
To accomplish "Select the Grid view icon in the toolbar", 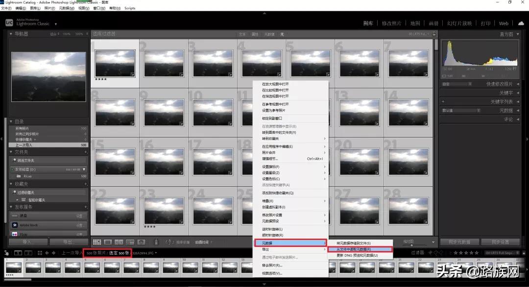I will pyautogui.click(x=96, y=241).
